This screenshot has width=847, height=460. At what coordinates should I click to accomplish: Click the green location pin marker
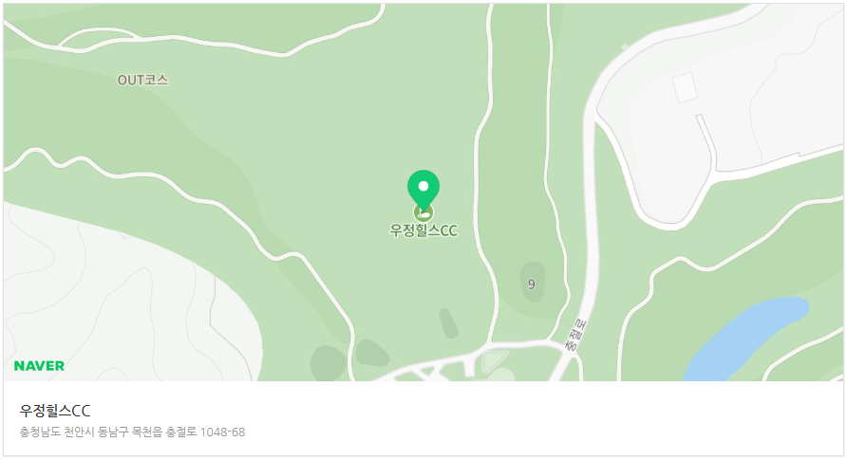click(x=423, y=189)
